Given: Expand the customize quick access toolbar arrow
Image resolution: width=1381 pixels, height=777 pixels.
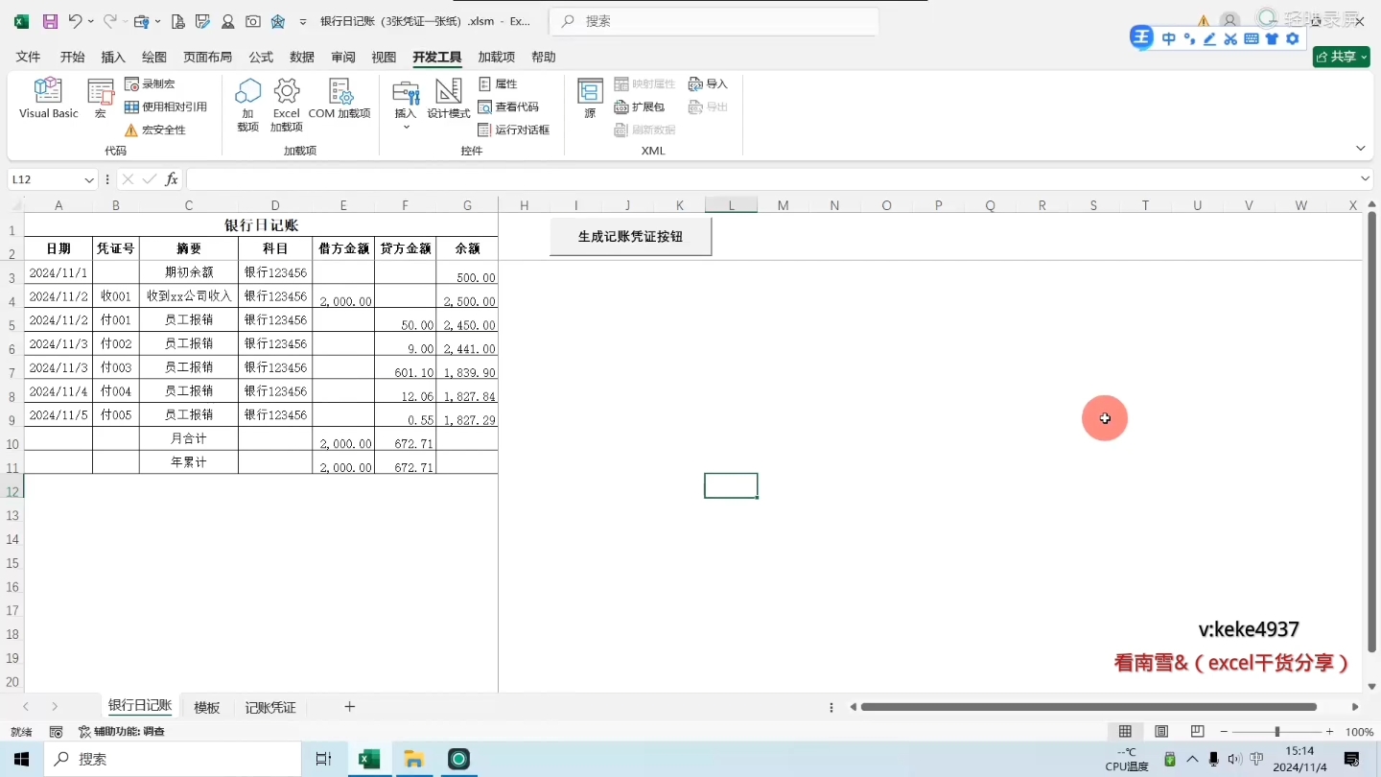Looking at the screenshot, I should (303, 21).
